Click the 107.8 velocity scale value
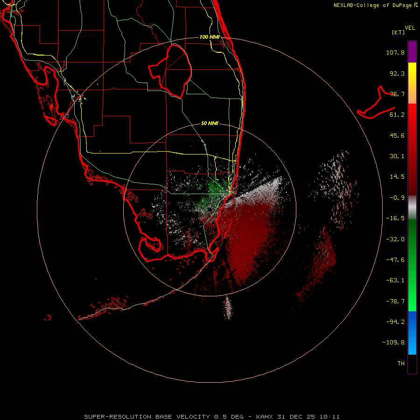 pos(395,52)
